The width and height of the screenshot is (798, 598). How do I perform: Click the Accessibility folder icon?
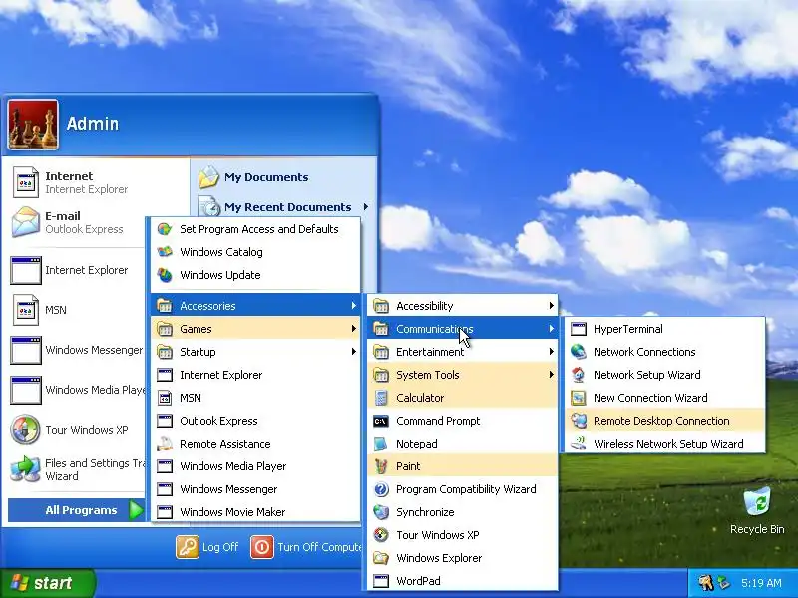tap(381, 306)
